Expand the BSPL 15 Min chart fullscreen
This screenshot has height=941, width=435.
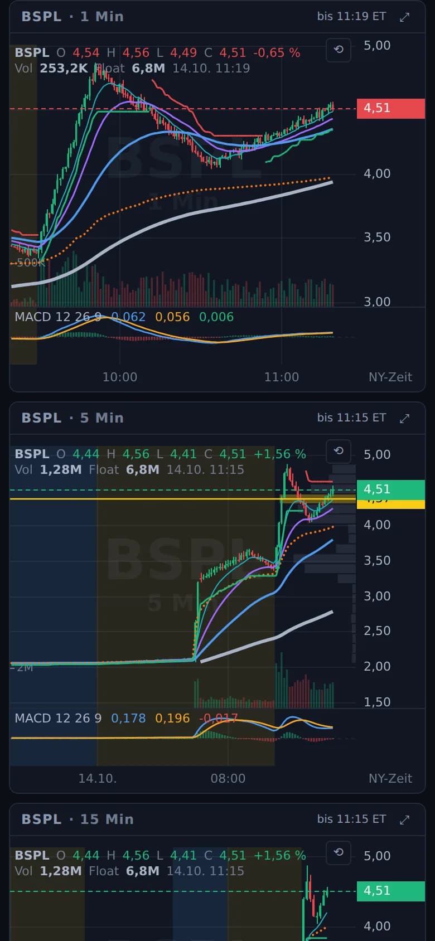[x=405, y=819]
